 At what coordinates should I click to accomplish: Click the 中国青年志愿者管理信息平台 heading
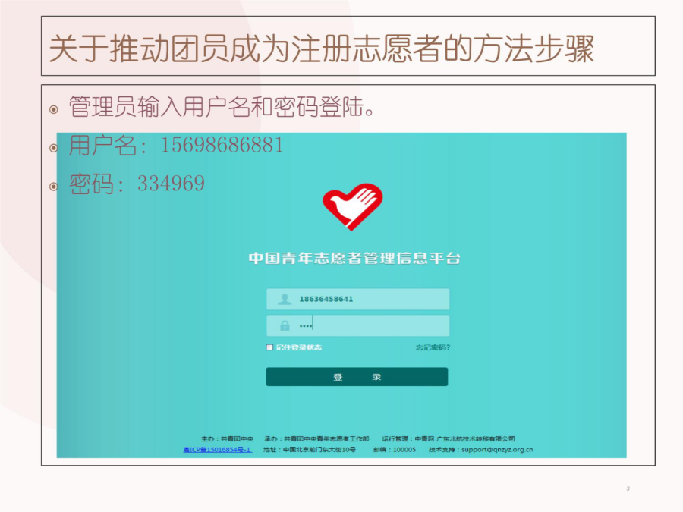click(x=354, y=258)
